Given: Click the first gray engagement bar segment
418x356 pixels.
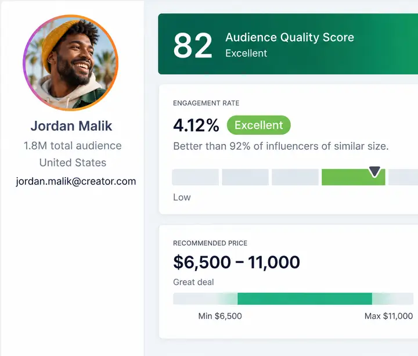Looking at the screenshot, I should pos(196,177).
